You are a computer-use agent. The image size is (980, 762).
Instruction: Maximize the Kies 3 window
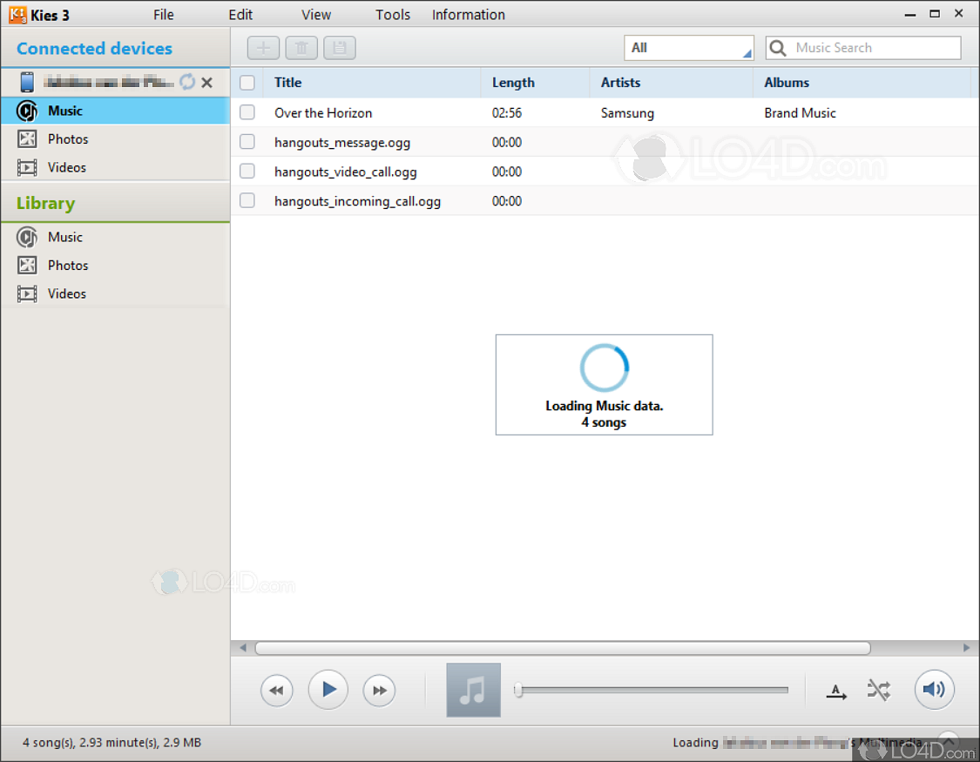tap(935, 14)
